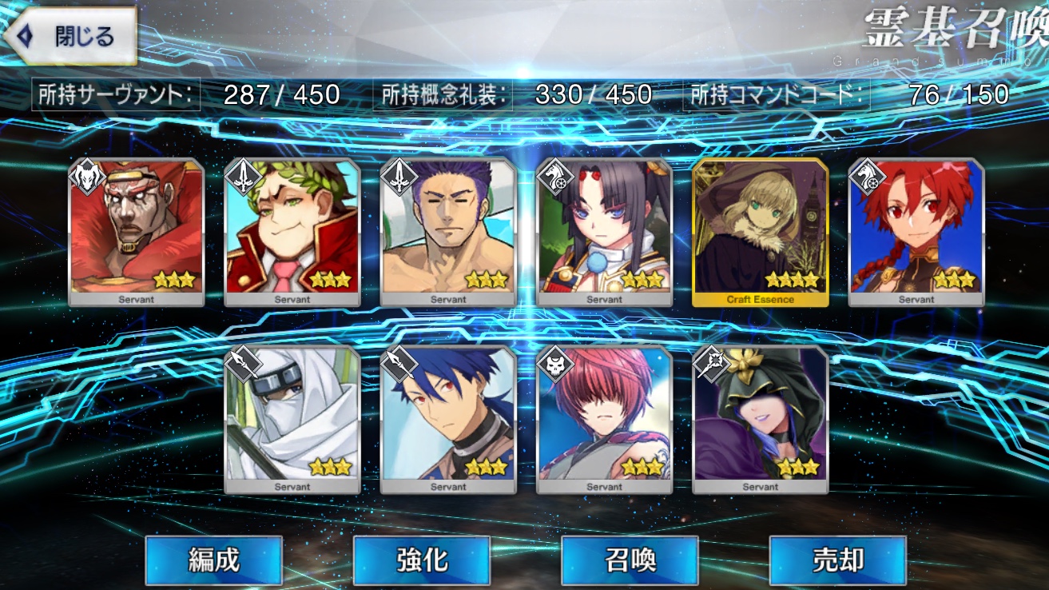
Task: Select the red-masked Berserker servant card
Action: pos(136,233)
